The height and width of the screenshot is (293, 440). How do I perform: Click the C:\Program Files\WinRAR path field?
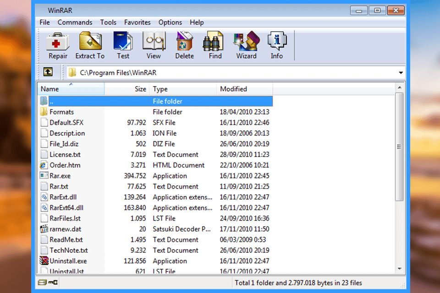[x=236, y=73]
